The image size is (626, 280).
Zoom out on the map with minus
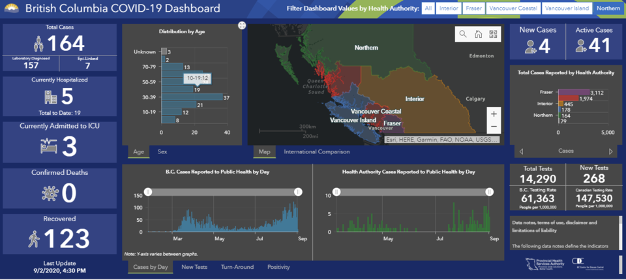pos(494,127)
